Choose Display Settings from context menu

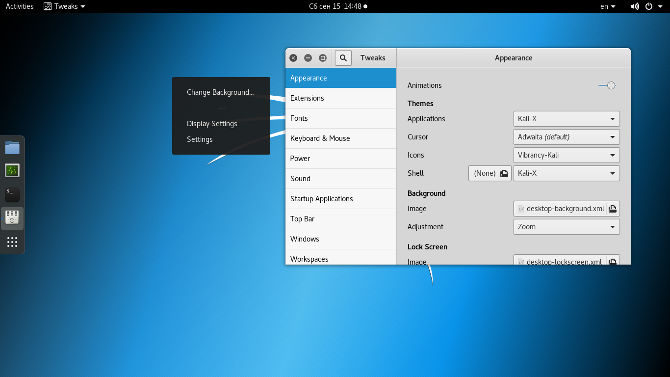[212, 124]
